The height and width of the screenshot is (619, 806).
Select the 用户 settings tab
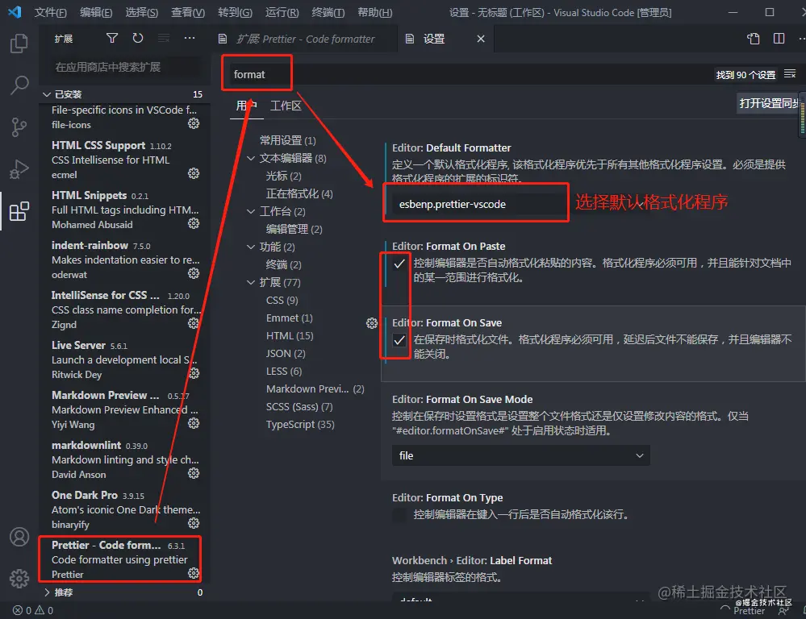click(x=246, y=106)
